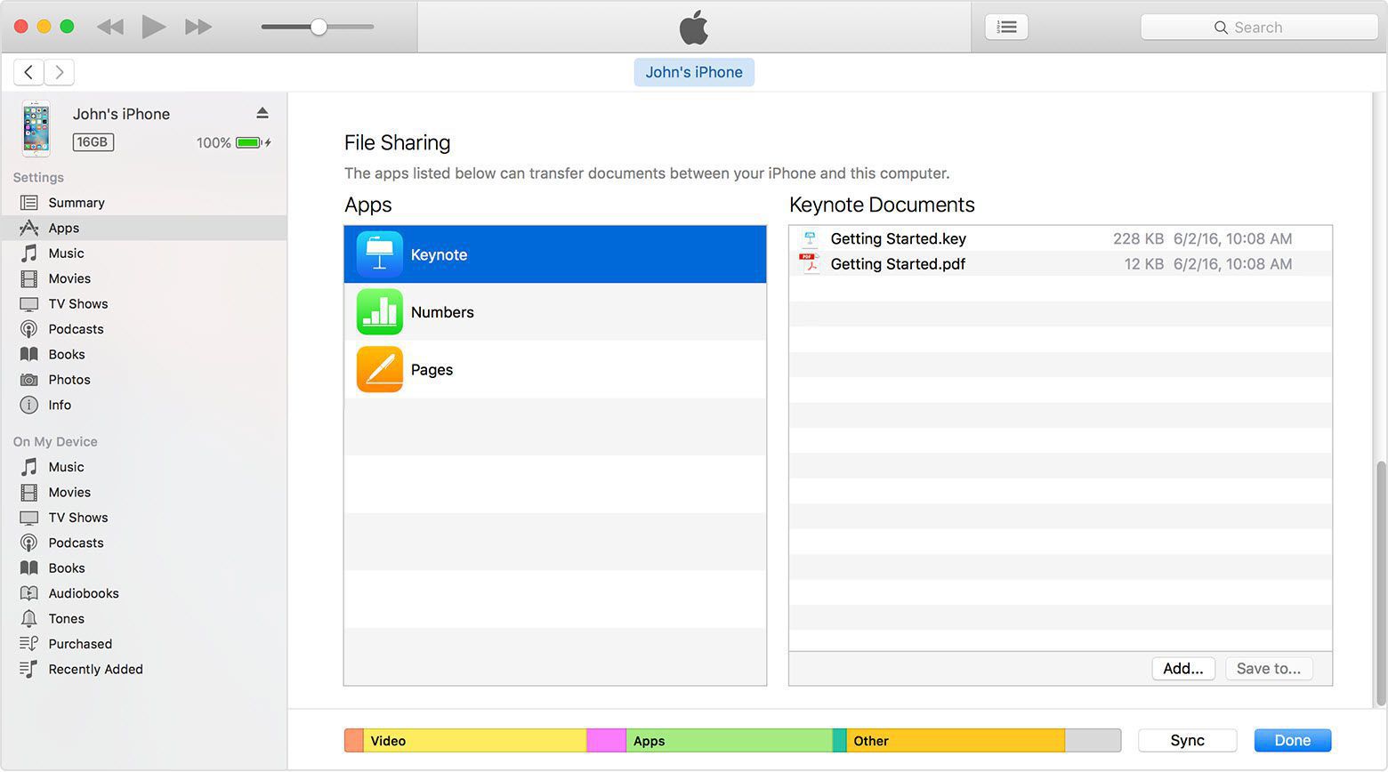Open Music under Settings

click(x=144, y=253)
